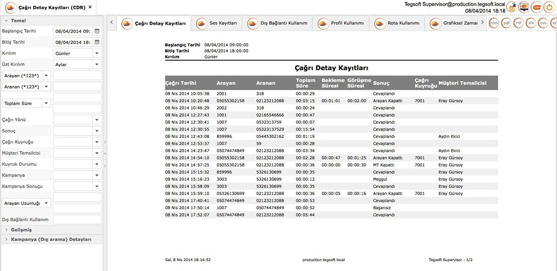The width and height of the screenshot is (557, 271).
Task: Export the report as XLS
Action: [x=531, y=23]
